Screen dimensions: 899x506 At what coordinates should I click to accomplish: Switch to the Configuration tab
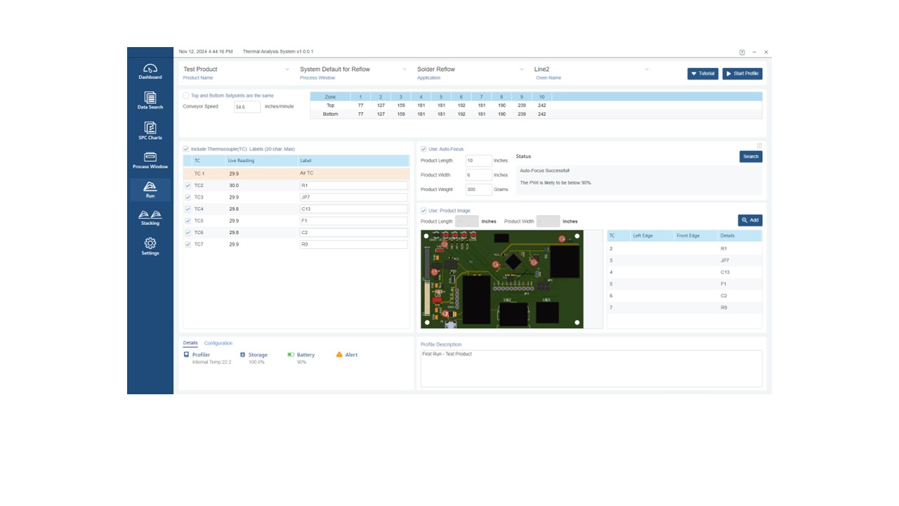pyautogui.click(x=218, y=343)
